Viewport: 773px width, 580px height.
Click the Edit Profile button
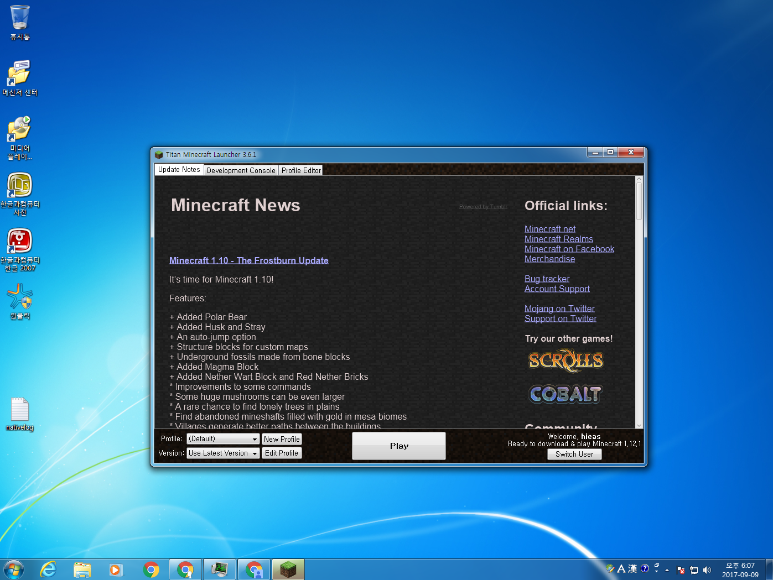point(282,453)
